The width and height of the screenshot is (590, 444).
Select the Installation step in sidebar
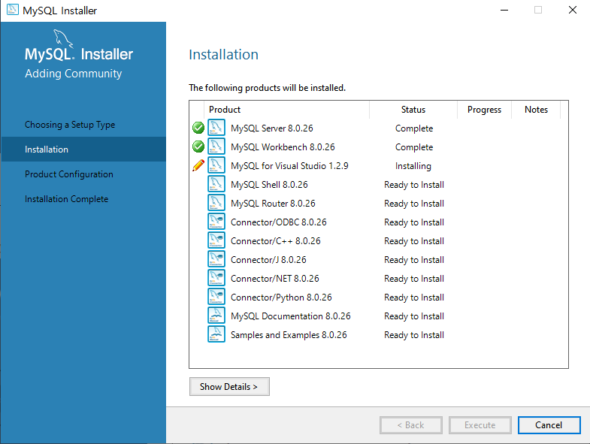pos(83,150)
